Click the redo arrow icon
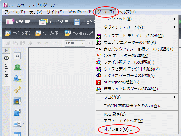This screenshot has height=136, width=181. click(x=47, y=43)
